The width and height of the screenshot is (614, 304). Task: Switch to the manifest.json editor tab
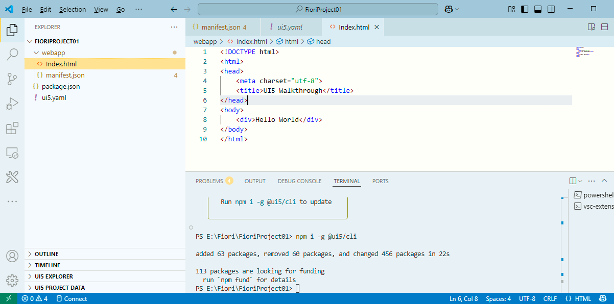[x=223, y=27]
